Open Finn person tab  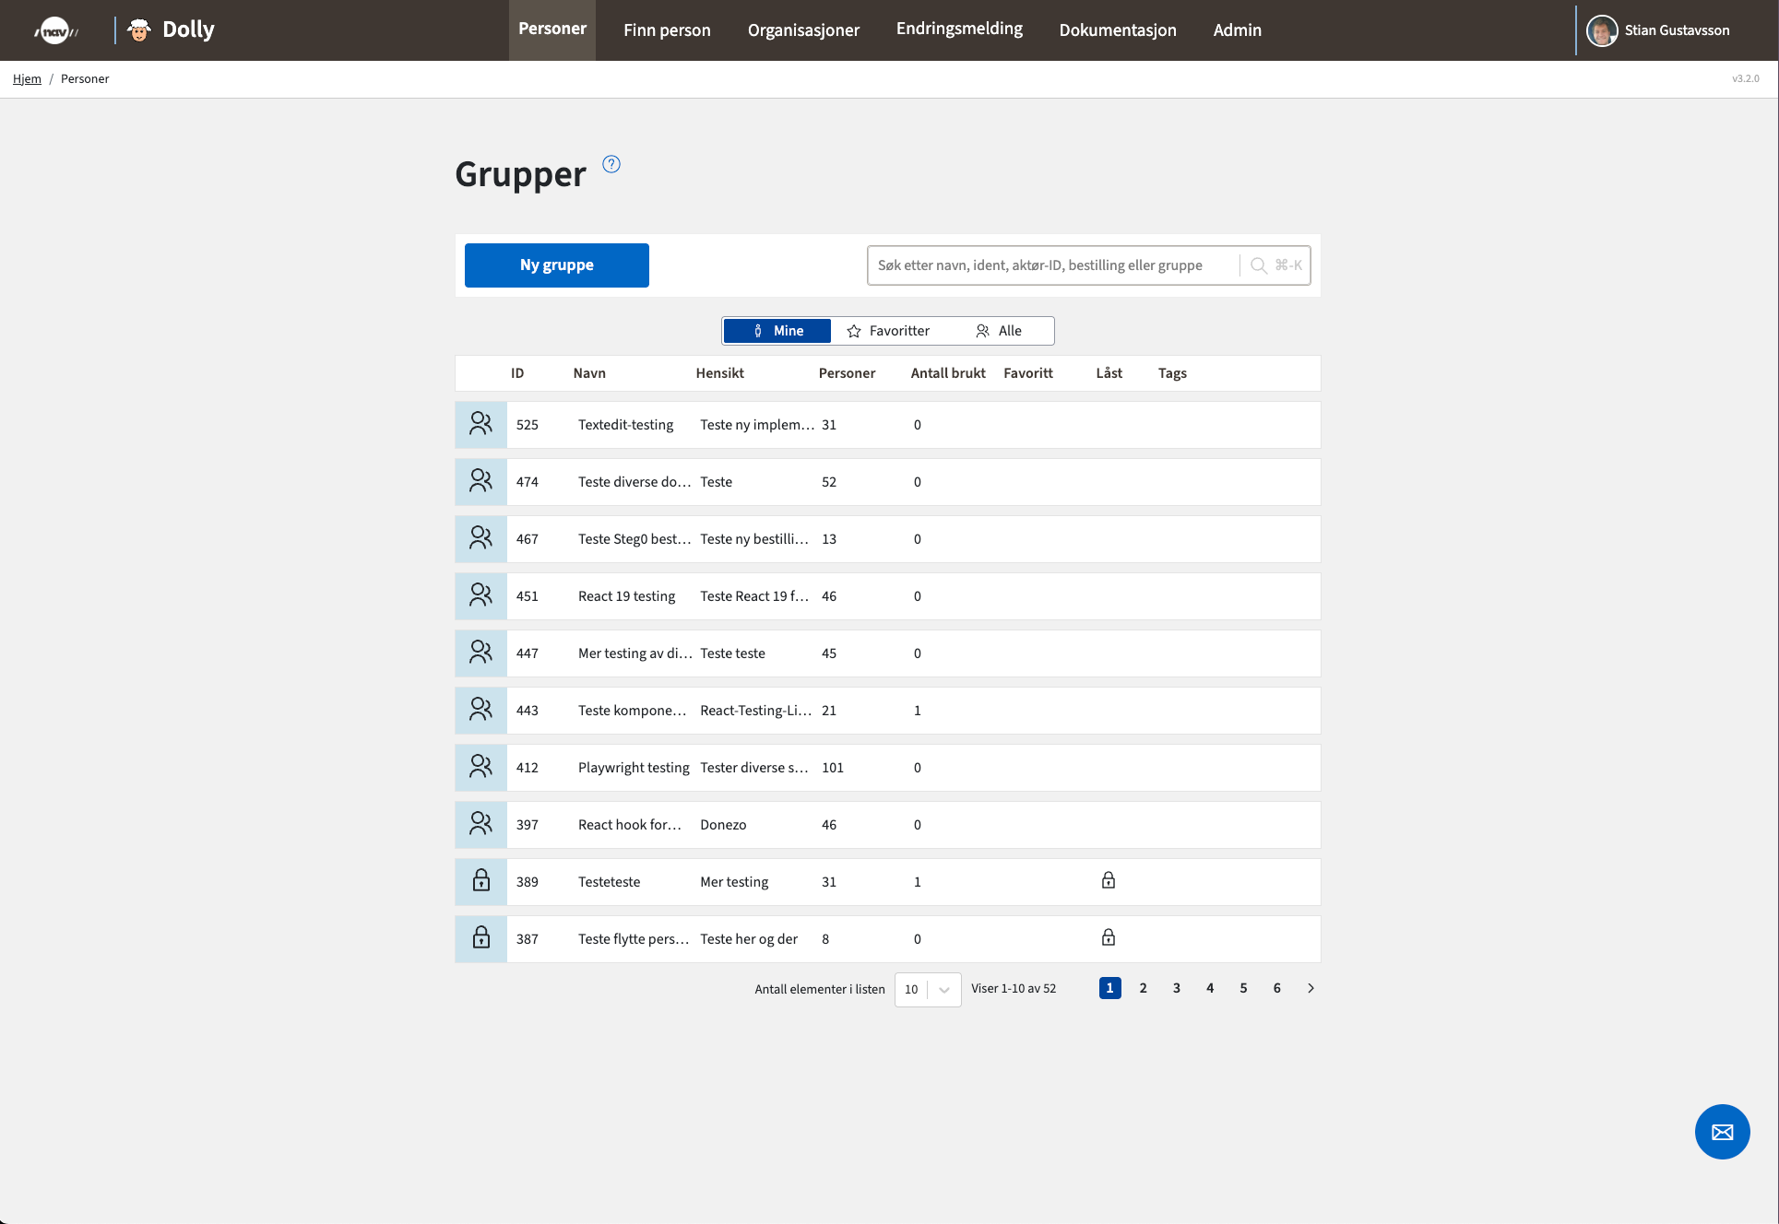667,30
